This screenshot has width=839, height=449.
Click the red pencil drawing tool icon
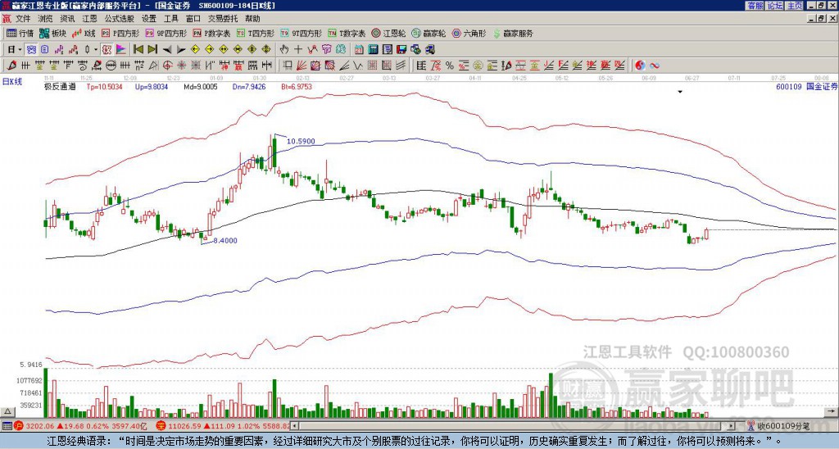11,66
